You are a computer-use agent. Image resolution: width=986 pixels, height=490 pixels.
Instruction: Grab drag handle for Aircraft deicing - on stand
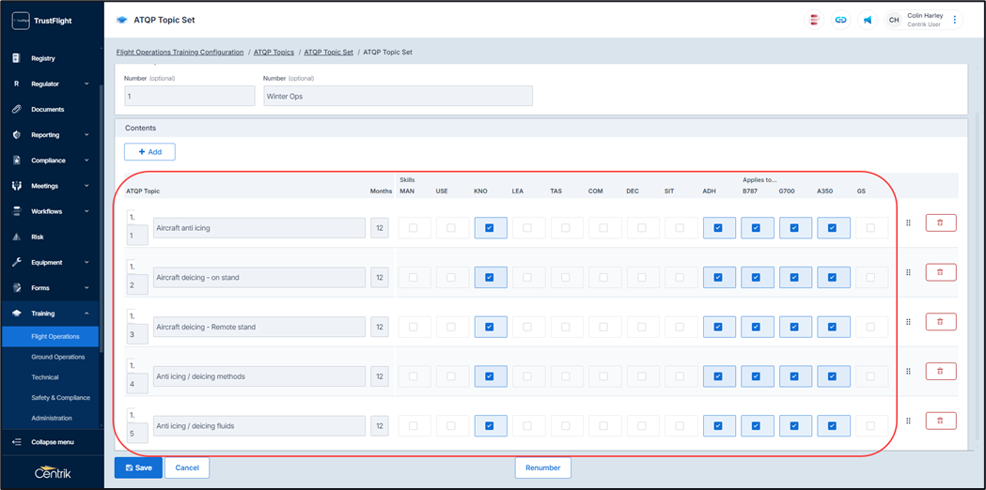point(908,272)
